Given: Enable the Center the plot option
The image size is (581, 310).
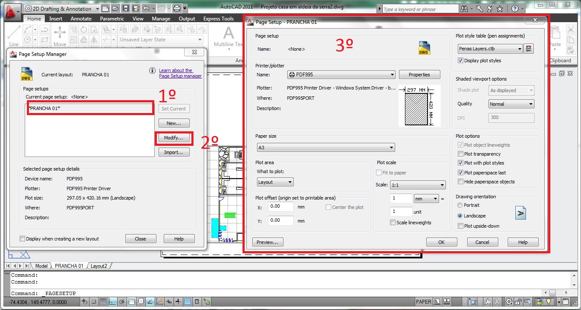Looking at the screenshot, I should 329,207.
